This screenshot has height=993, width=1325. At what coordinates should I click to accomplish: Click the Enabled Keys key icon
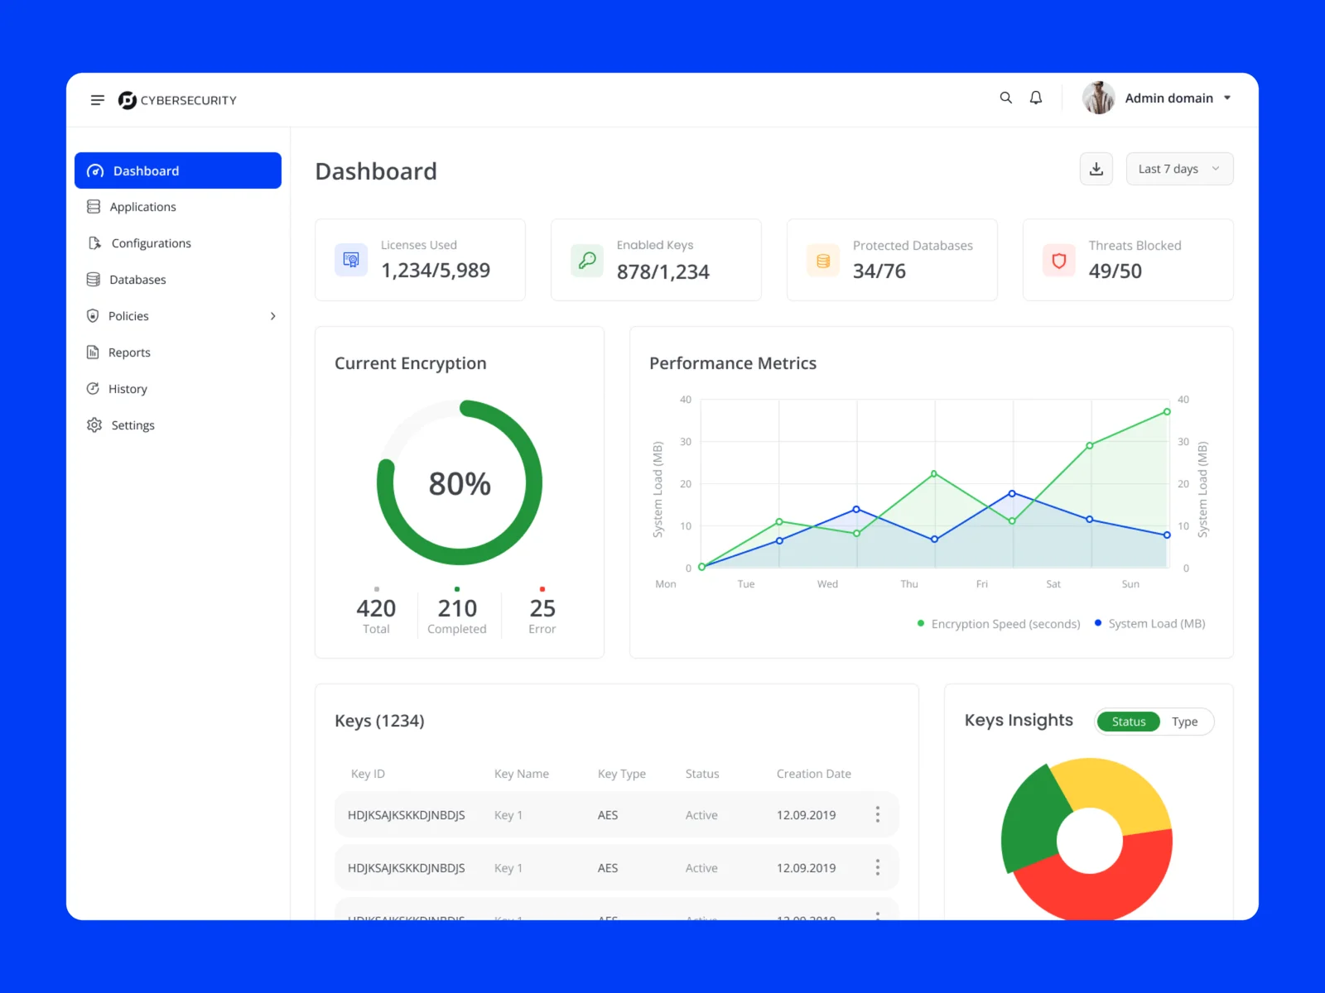(x=587, y=261)
